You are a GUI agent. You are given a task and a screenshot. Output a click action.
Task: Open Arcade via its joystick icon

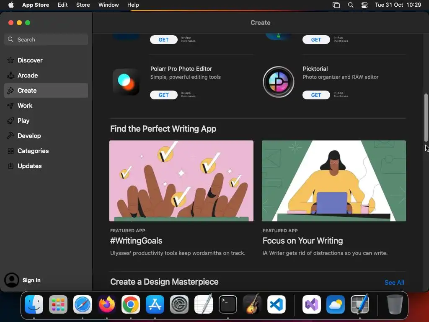pos(10,75)
